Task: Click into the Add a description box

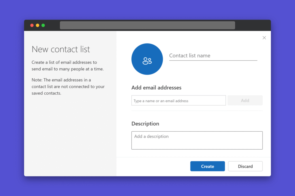Action: tap(197, 140)
